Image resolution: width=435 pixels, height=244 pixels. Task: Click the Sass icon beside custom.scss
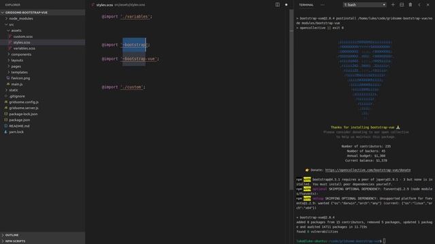[x=10, y=37]
